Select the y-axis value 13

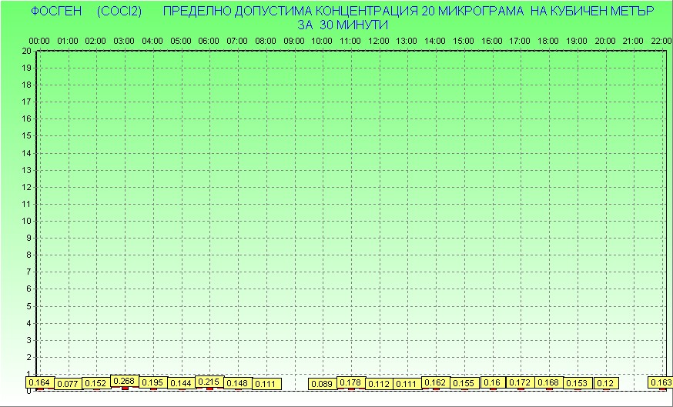pos(27,170)
